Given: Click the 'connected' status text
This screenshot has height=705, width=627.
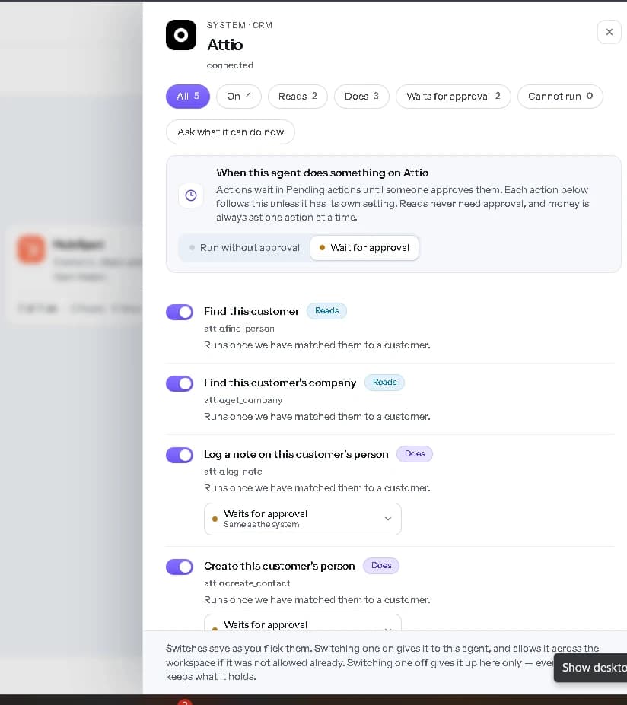Looking at the screenshot, I should (230, 65).
